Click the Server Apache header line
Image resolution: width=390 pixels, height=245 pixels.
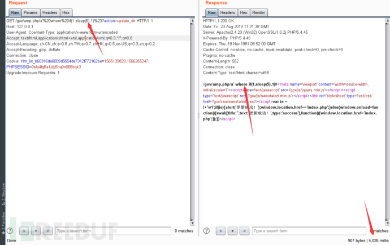(x=255, y=32)
